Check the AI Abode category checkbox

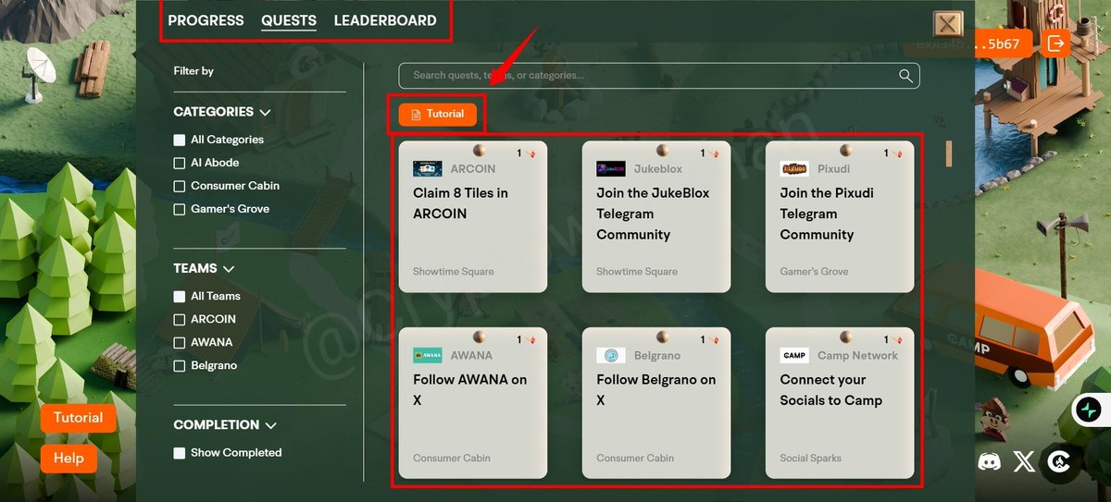point(180,163)
